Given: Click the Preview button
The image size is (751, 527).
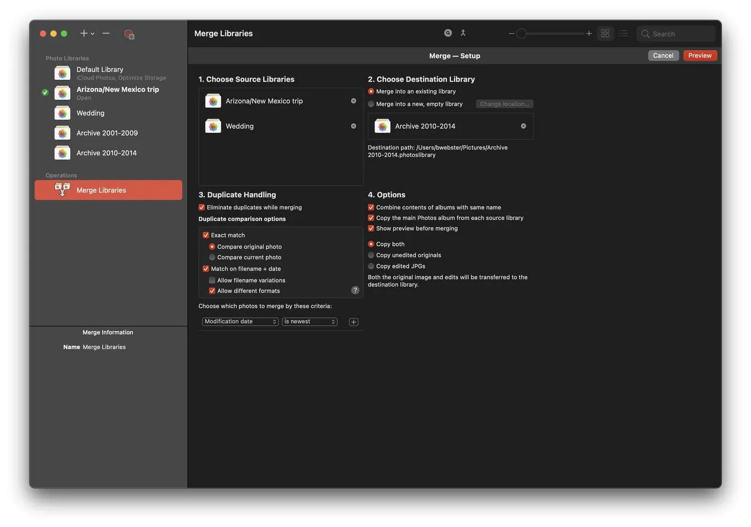Looking at the screenshot, I should pyautogui.click(x=700, y=56).
